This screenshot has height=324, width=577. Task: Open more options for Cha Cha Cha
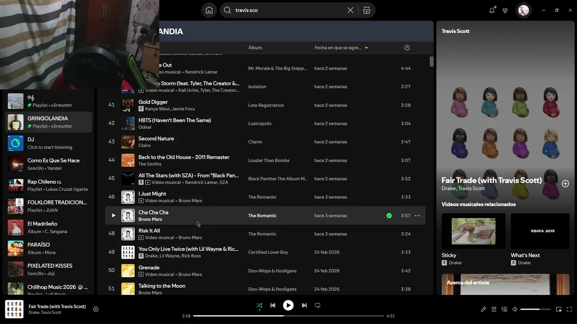417,216
